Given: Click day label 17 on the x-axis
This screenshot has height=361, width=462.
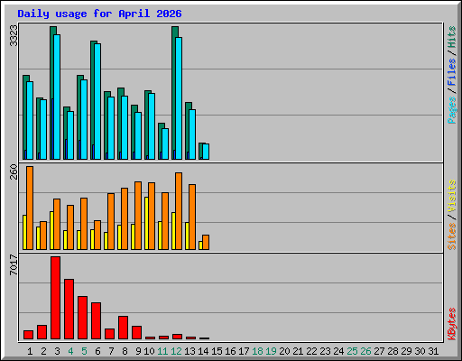Looking at the screenshot, I should tap(244, 351).
